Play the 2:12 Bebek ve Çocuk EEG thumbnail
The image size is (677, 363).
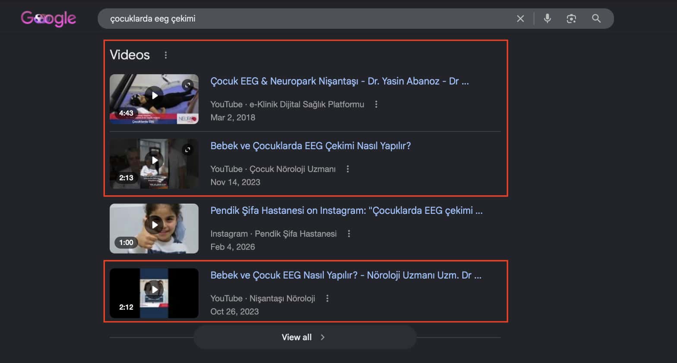tap(154, 293)
